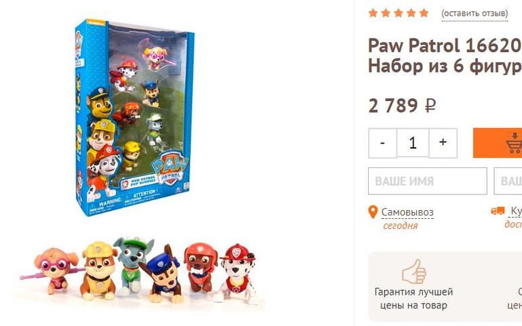Click the courier delivery link beside truck
522x326 pixels.
point(516,211)
